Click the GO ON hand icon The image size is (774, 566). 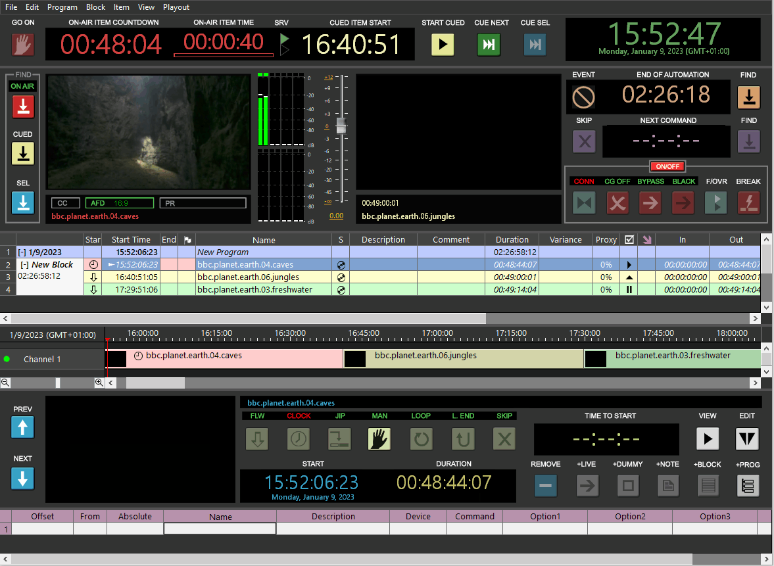pos(23,44)
